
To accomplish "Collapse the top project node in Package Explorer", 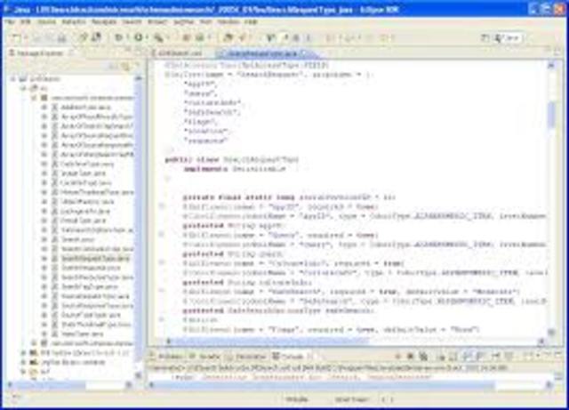I will [x=14, y=79].
